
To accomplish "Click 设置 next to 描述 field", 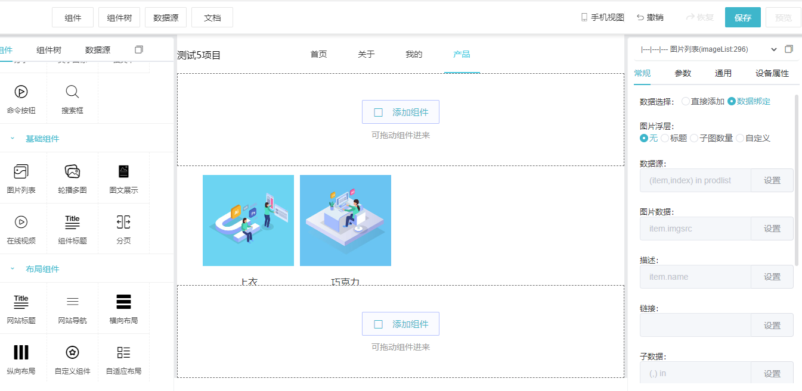I will tap(772, 277).
